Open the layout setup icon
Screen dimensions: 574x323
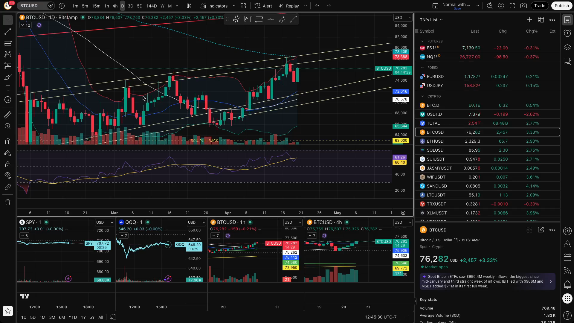click(x=435, y=6)
